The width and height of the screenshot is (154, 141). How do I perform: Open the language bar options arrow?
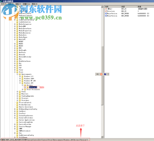coord(108,74)
